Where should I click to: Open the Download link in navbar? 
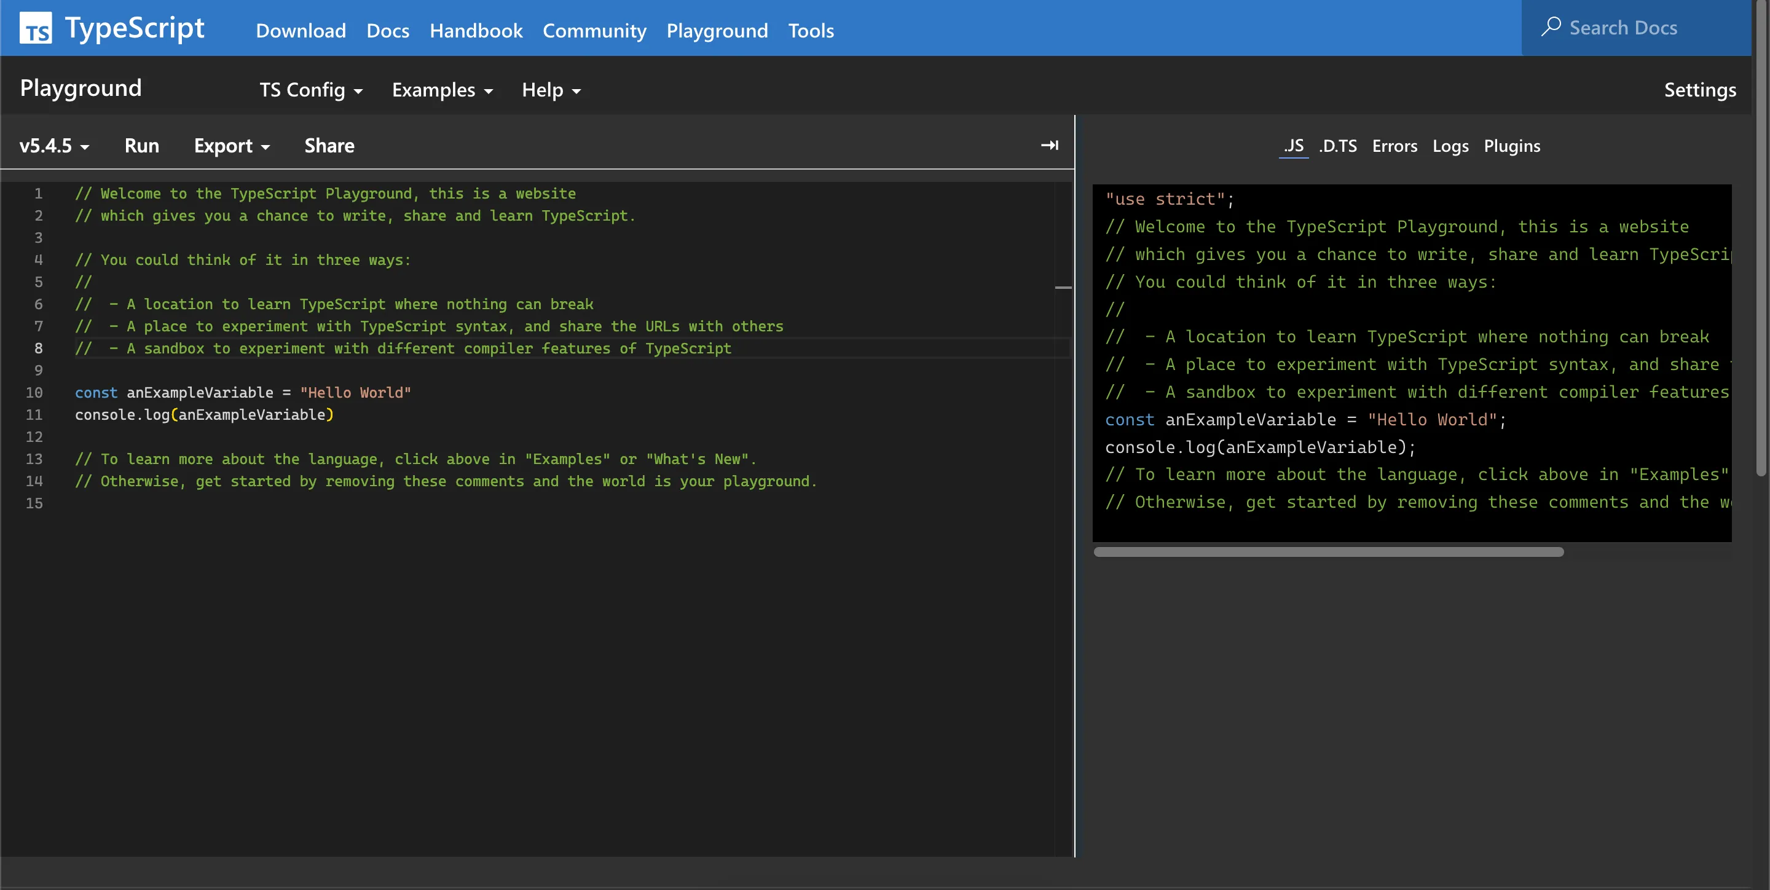(x=301, y=31)
